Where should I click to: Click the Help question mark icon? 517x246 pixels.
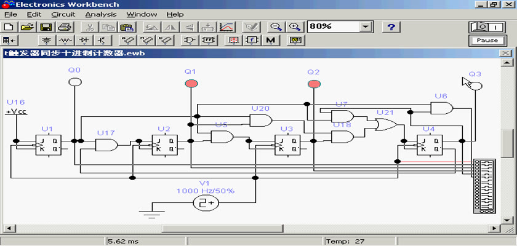click(391, 27)
